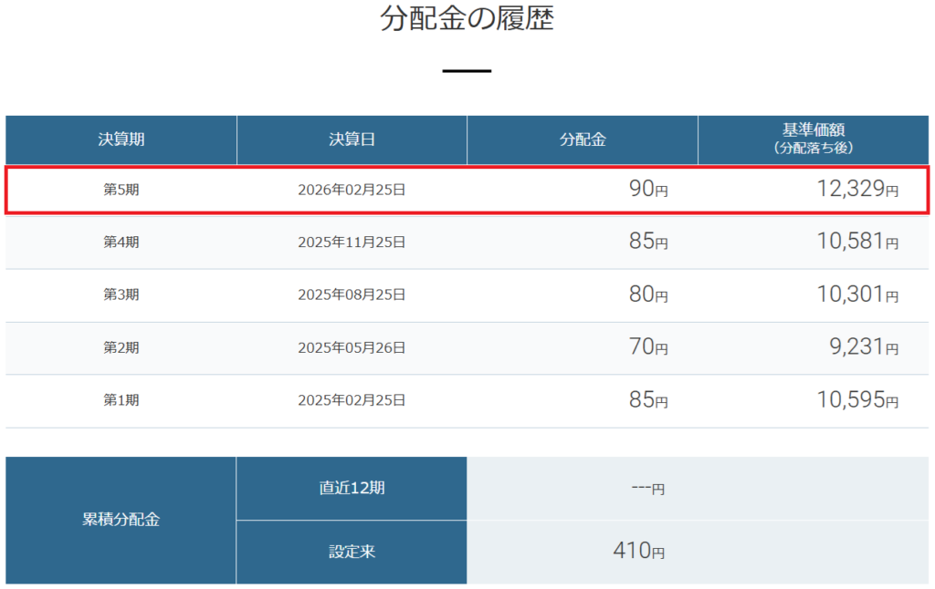Click the 直近12期 label cell
Image resolution: width=935 pixels, height=589 pixels.
[352, 488]
